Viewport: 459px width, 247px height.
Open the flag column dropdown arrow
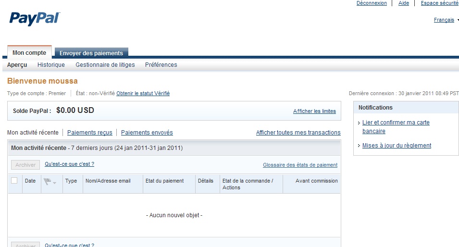(x=54, y=183)
